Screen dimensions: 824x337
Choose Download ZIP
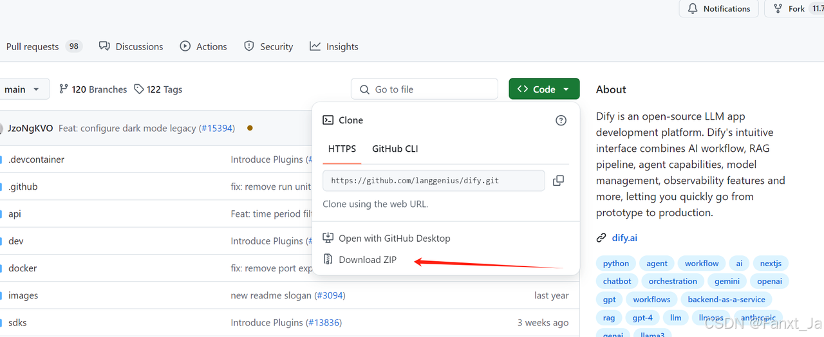[x=368, y=260]
